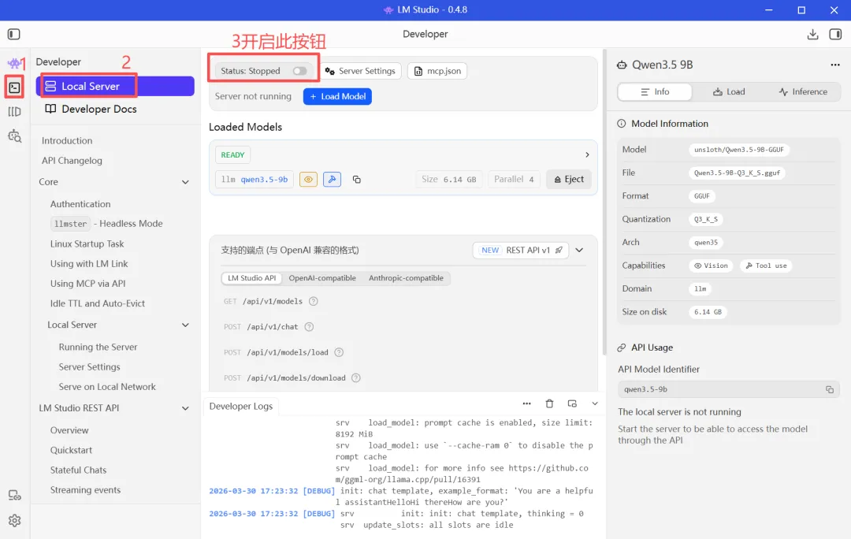Show help for POST /api/v1/models/load endpoint
851x539 pixels.
point(339,352)
